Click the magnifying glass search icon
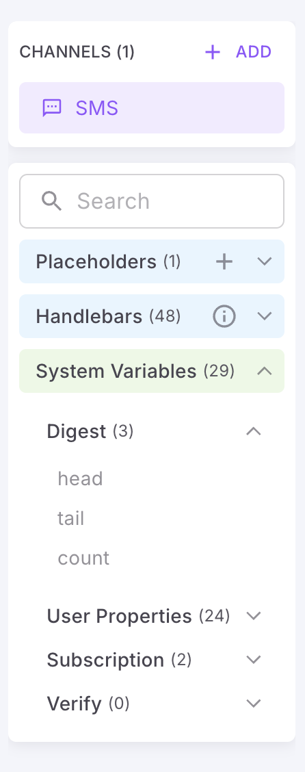 pos(52,201)
